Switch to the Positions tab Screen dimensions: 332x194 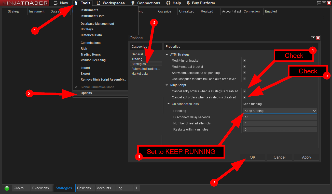coord(84,188)
